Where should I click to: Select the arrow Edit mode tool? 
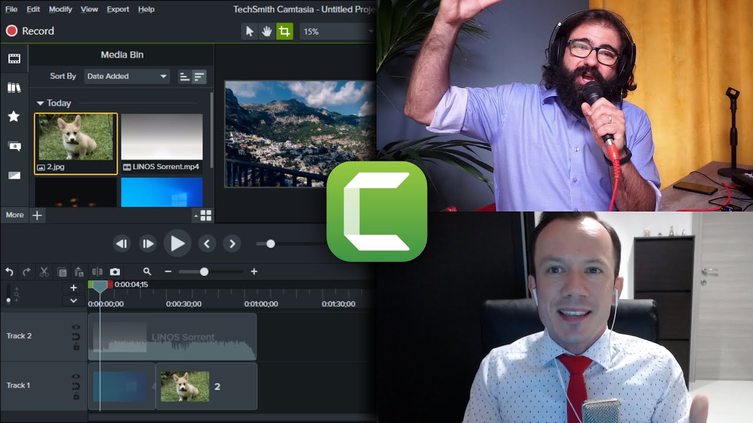[249, 31]
